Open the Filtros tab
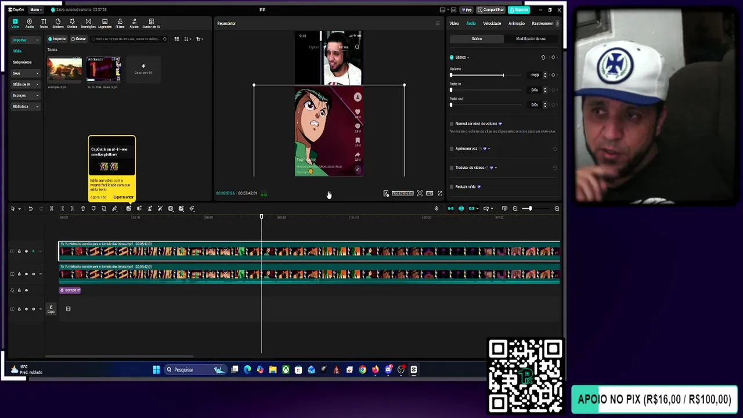 tap(120, 23)
